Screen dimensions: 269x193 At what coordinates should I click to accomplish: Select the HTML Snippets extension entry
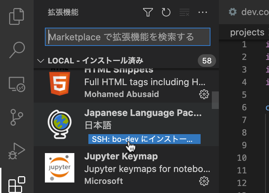(x=126, y=86)
